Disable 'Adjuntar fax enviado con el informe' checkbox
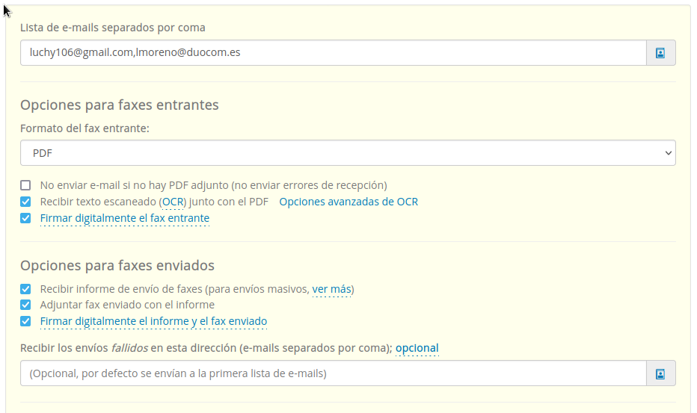Image resolution: width=697 pixels, height=413 pixels. click(x=26, y=305)
